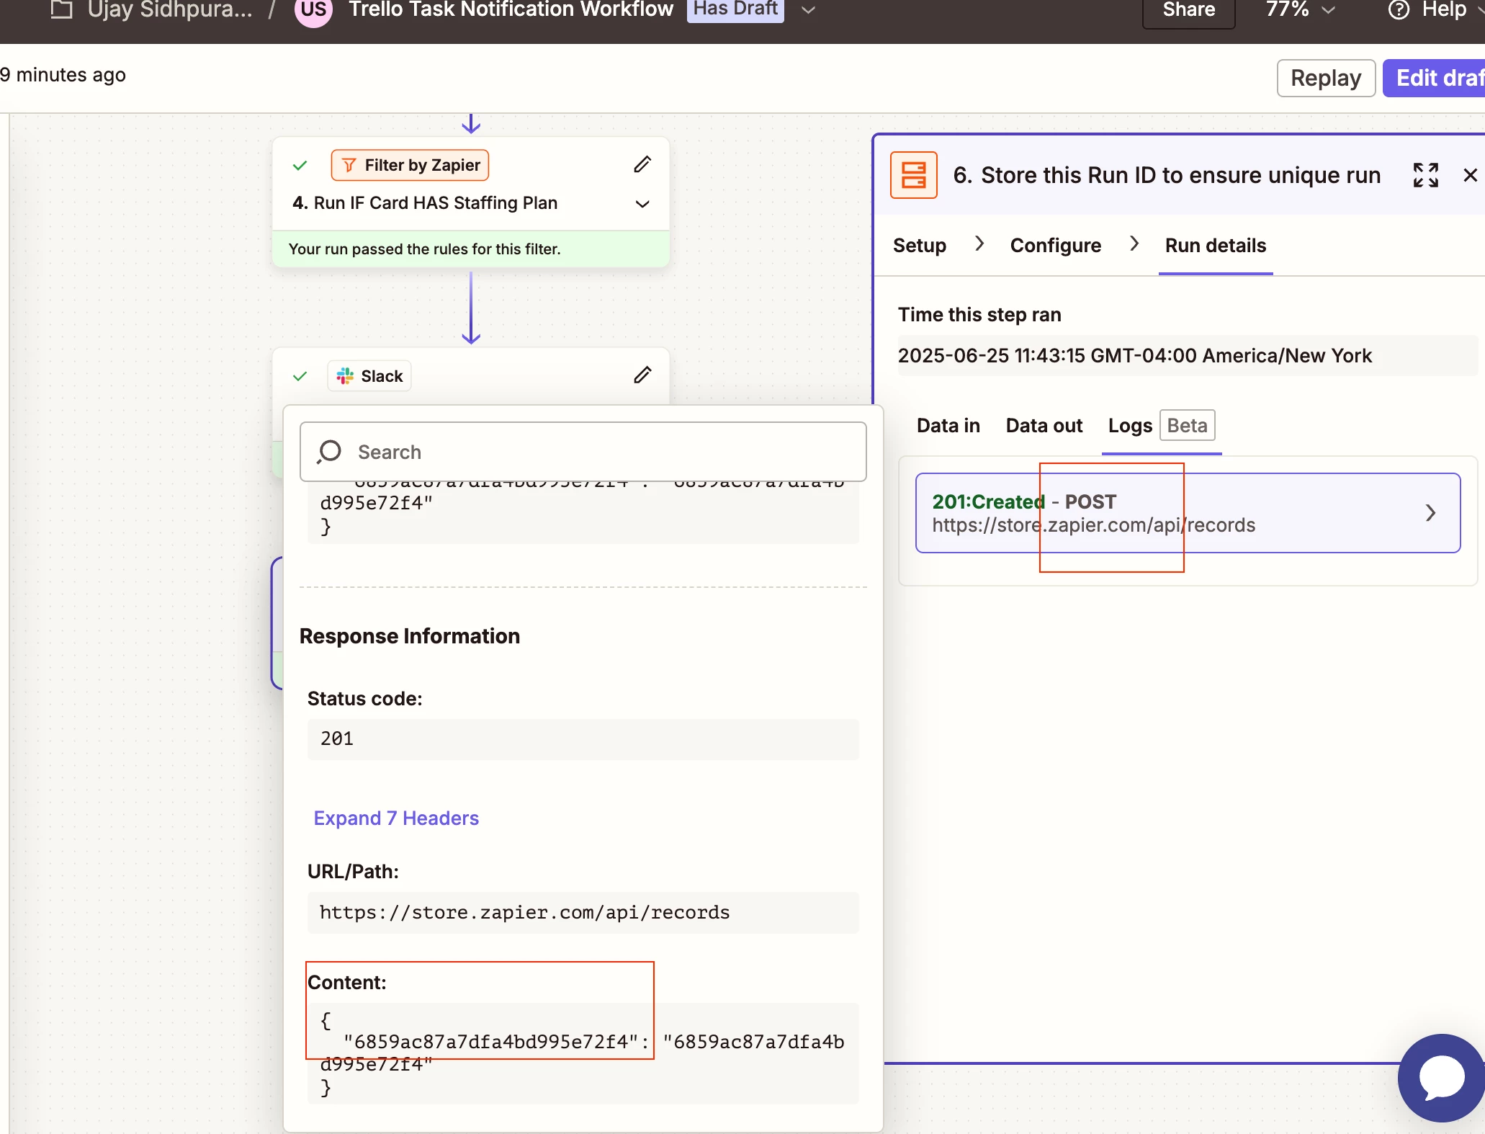Click the Edit draft button

[x=1435, y=78]
